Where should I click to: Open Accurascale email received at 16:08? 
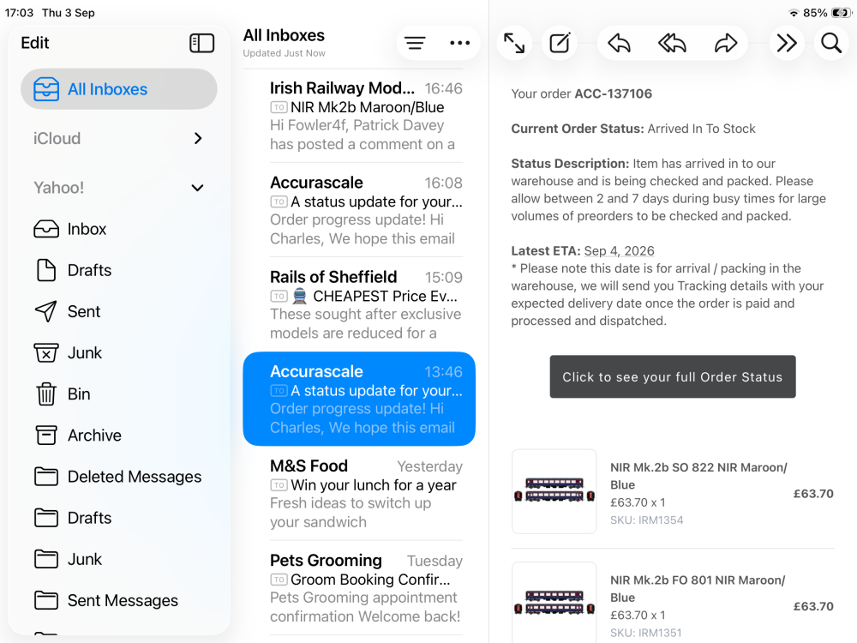click(359, 210)
